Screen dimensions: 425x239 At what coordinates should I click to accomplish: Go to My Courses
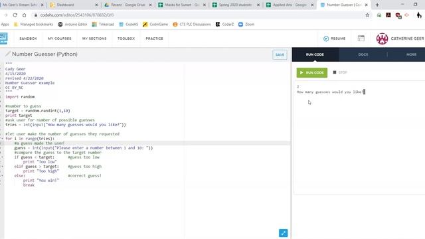coord(60,39)
